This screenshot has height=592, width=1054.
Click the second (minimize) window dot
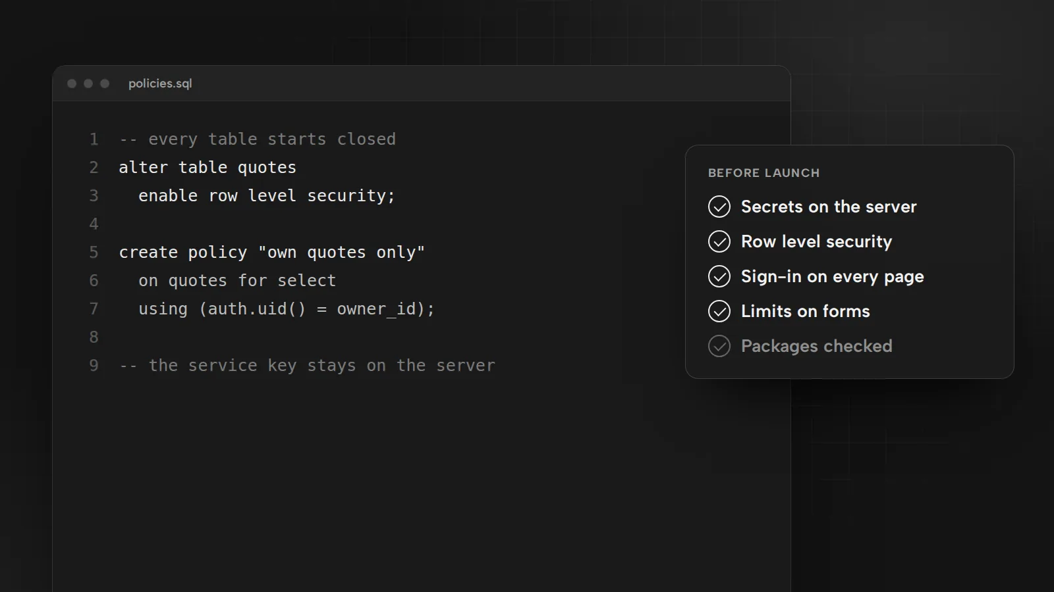88,84
